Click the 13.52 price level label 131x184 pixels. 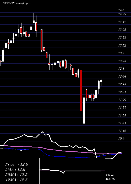click(122, 45)
